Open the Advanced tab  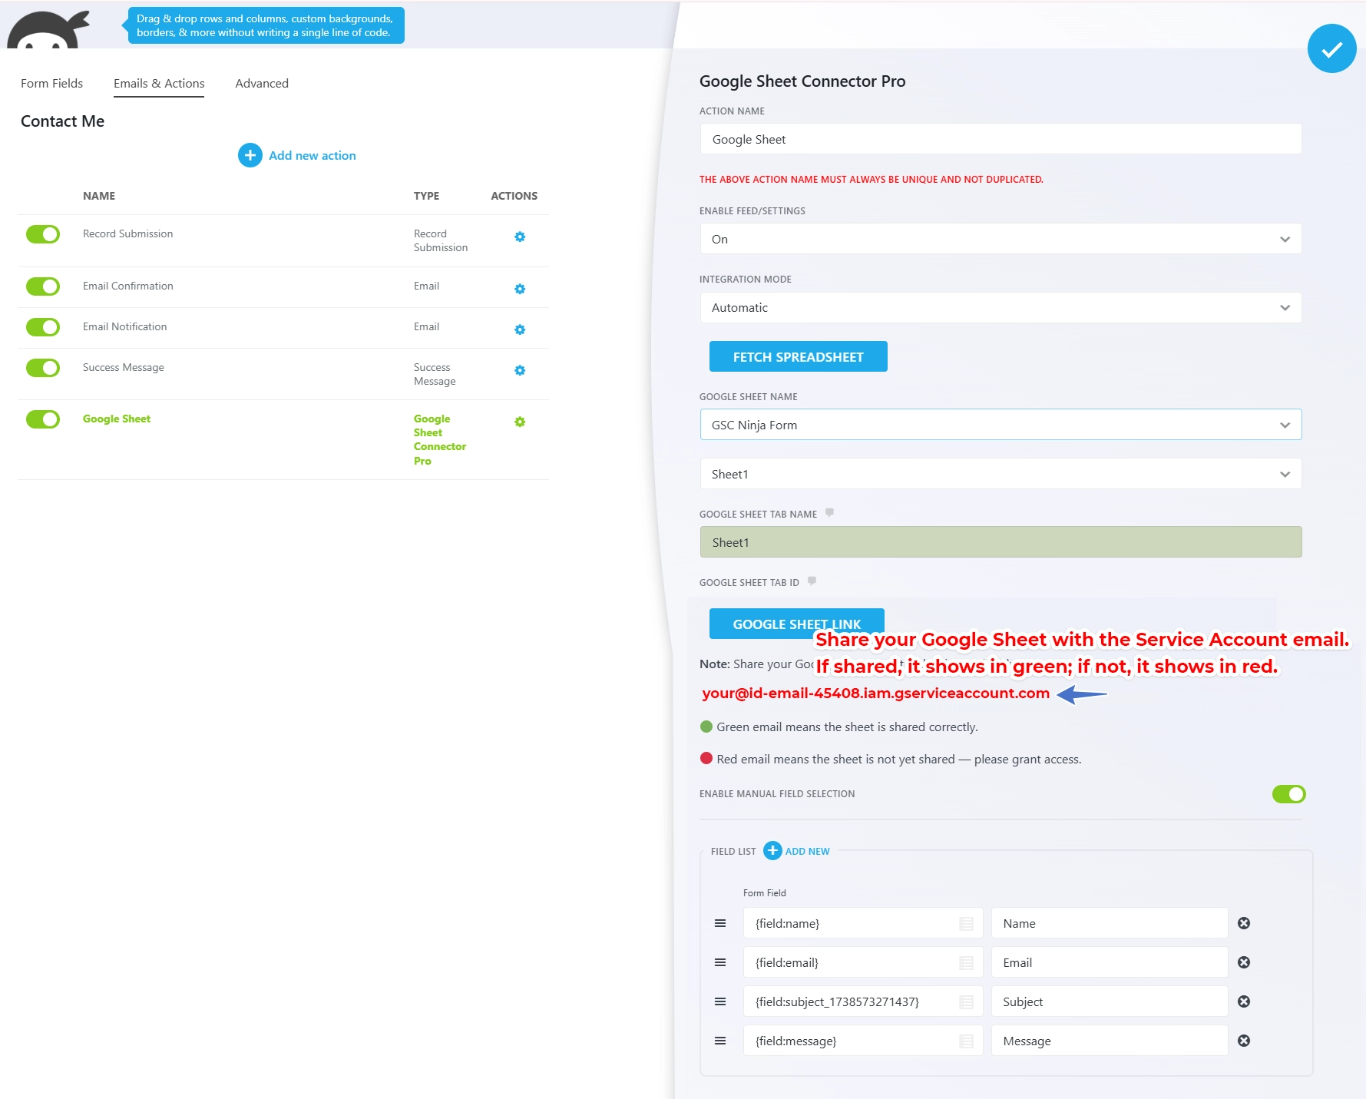262,83
